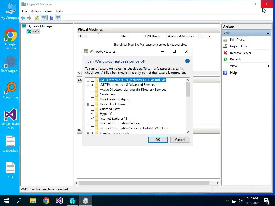Image resolution: width=275 pixels, height=206 pixels.
Task: Expand the Hyper-V feature node
Action: point(88,114)
